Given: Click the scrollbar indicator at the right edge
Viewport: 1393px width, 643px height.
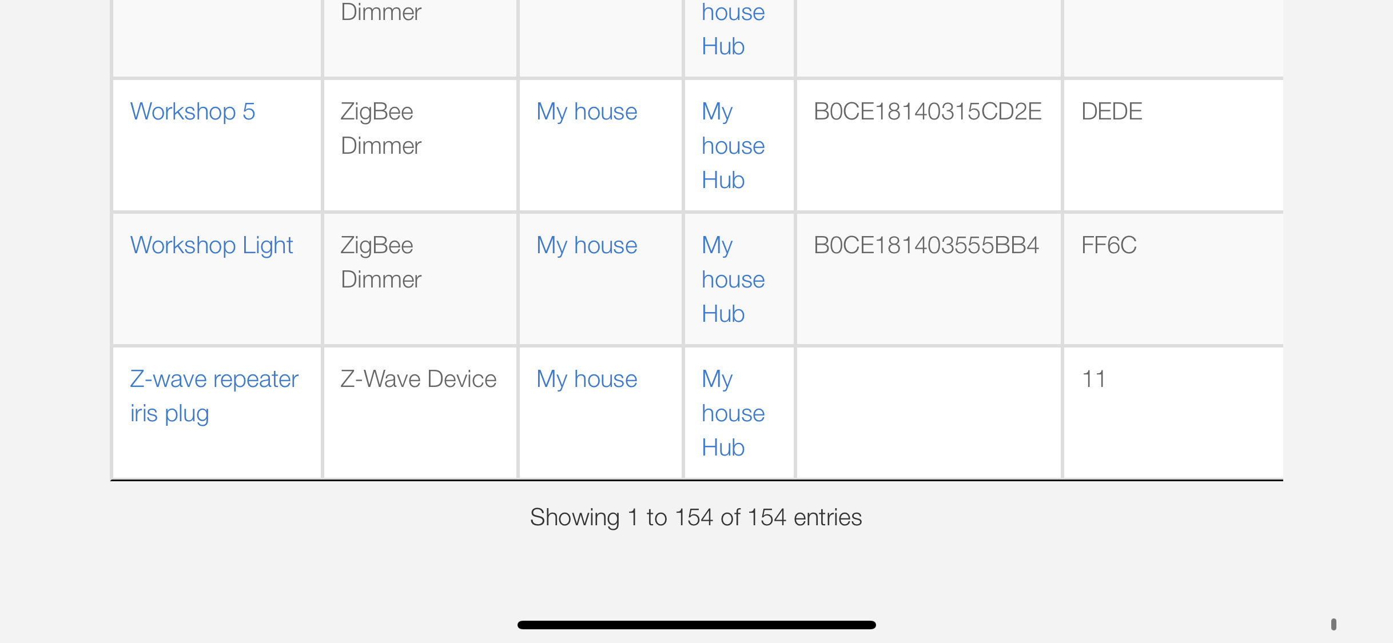Looking at the screenshot, I should [x=1334, y=624].
